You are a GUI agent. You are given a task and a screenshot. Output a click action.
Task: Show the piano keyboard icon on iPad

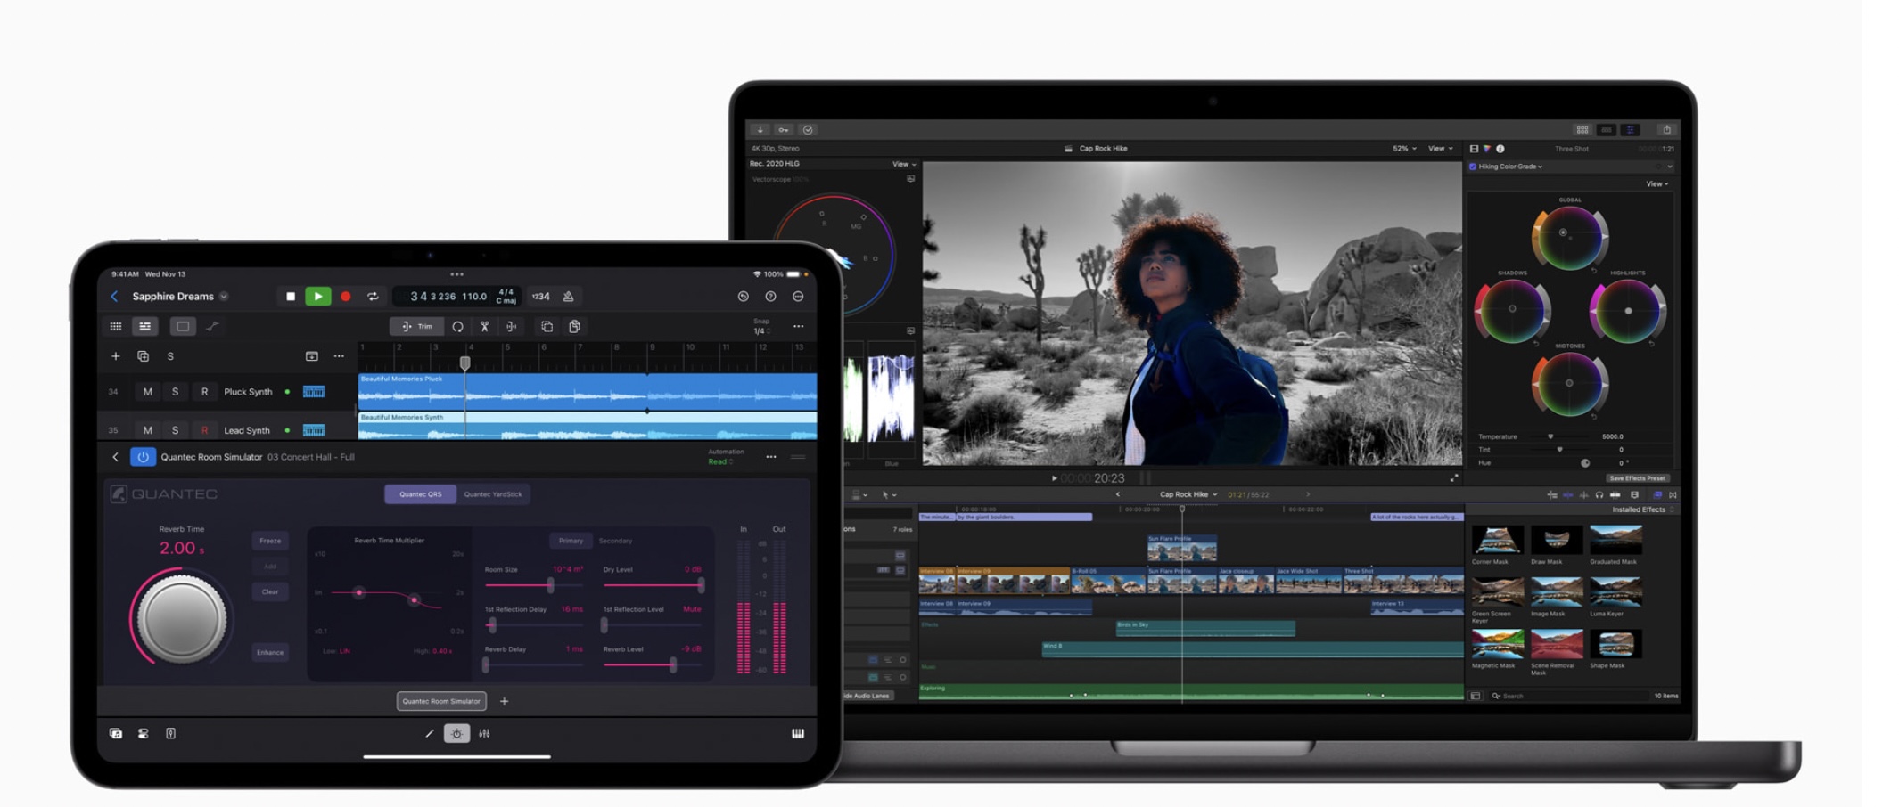click(x=798, y=733)
